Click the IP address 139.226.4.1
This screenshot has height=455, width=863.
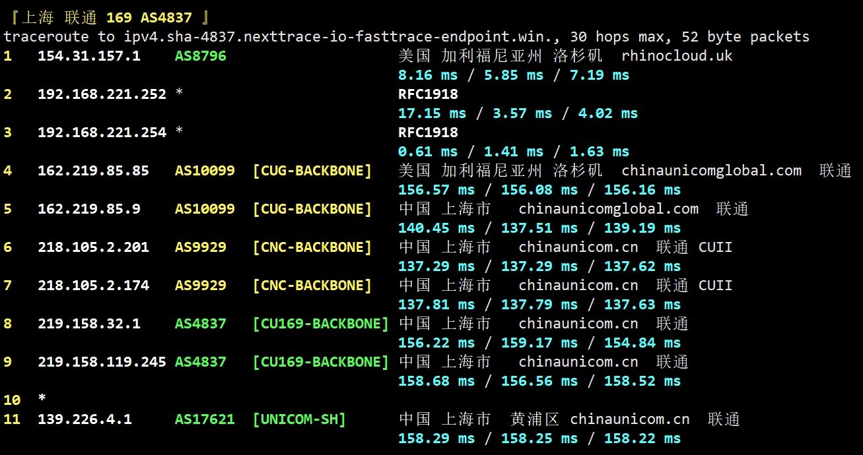[x=85, y=419]
